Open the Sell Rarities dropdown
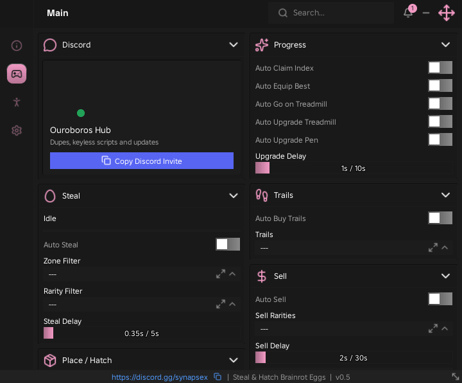462x383 pixels. pyautogui.click(x=354, y=329)
